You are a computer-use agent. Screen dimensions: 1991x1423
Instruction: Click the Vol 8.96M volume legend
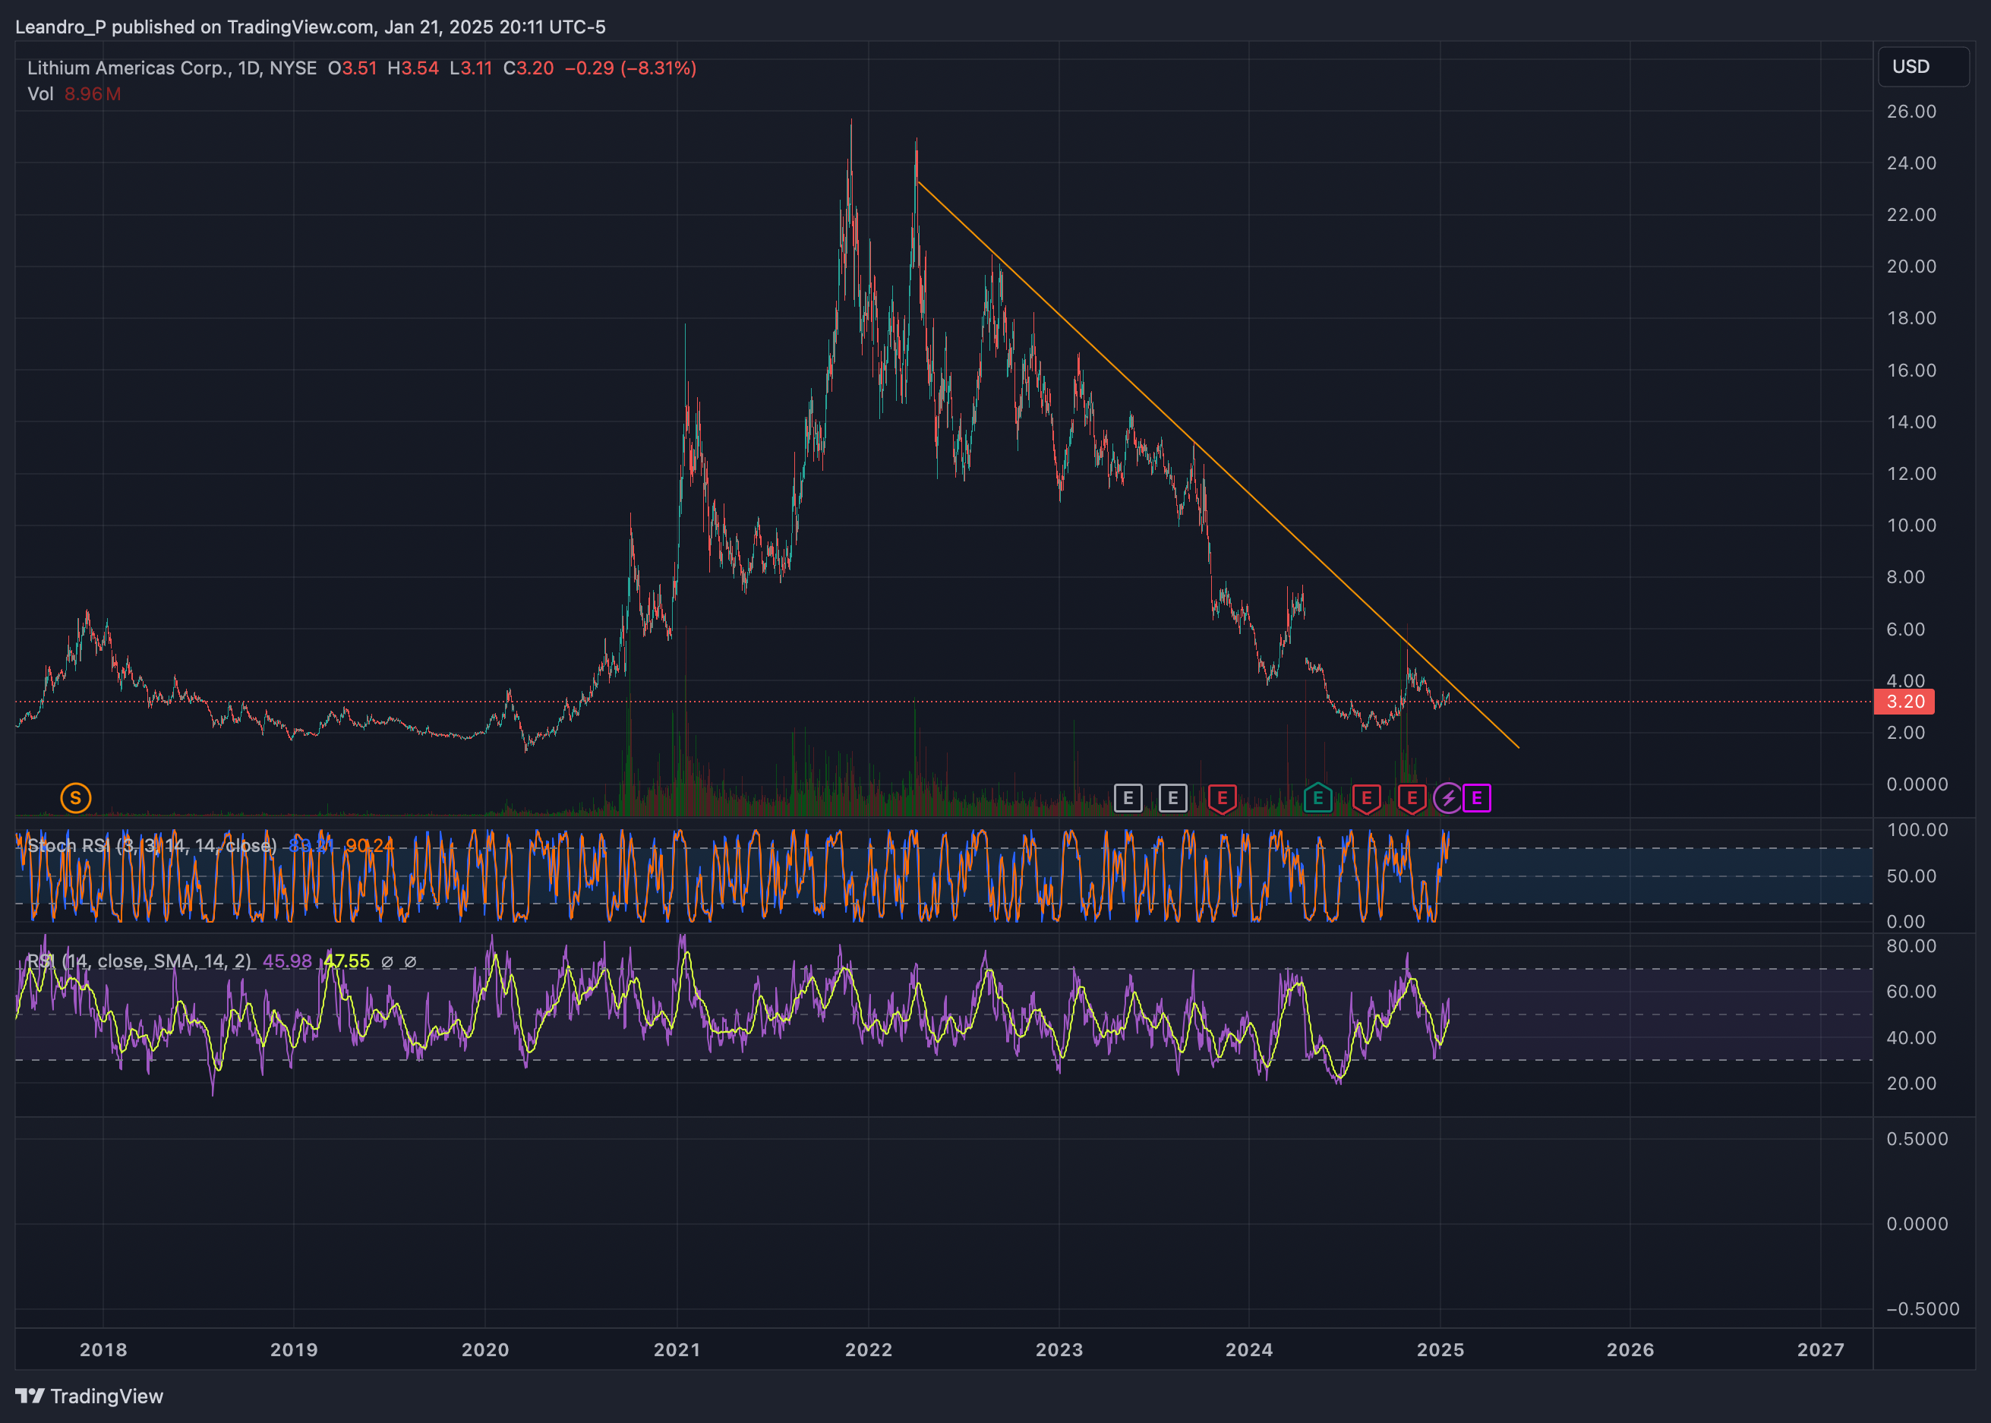point(74,93)
